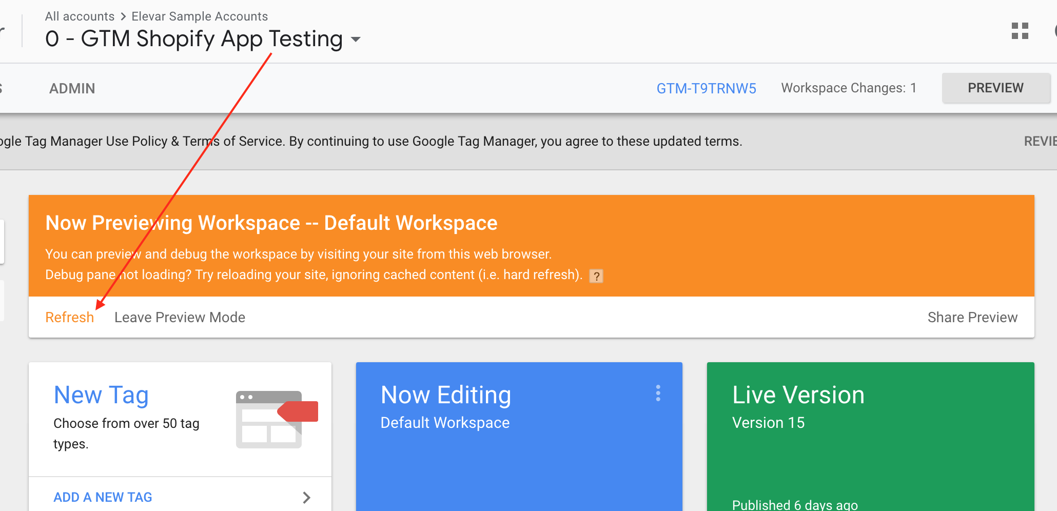Click the Default Workspace label in the blue card
This screenshot has height=511, width=1057.
(445, 423)
